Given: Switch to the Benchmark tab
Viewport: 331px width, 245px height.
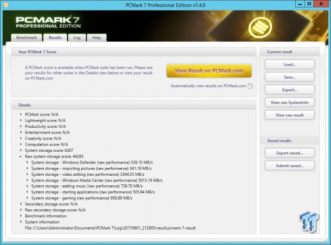Looking at the screenshot, I should pyautogui.click(x=26, y=37).
